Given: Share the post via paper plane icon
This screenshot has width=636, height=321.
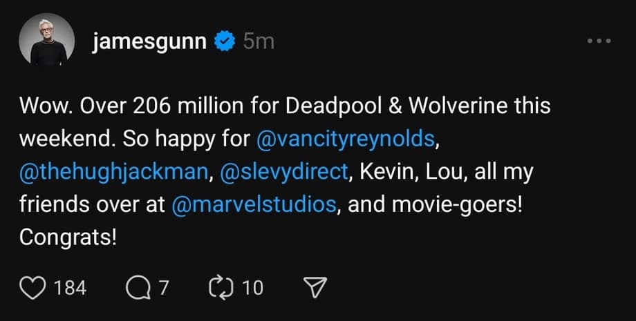Looking at the screenshot, I should tap(315, 287).
